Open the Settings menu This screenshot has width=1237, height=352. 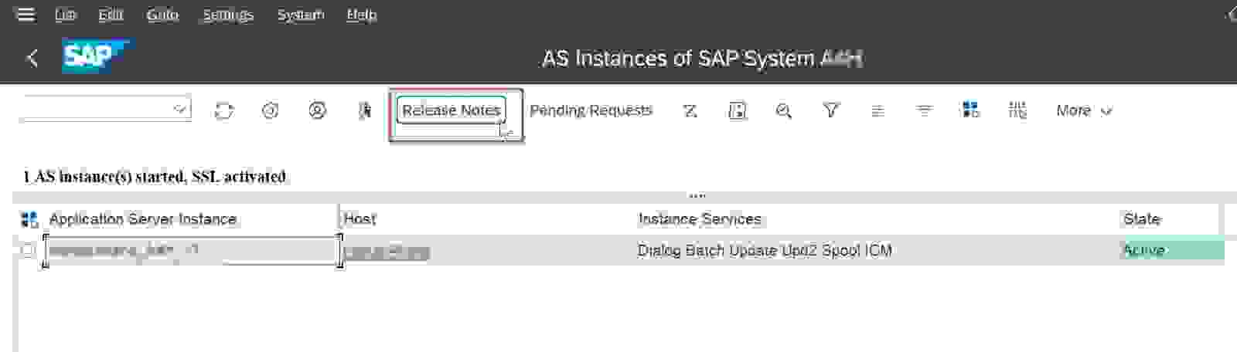pos(228,15)
